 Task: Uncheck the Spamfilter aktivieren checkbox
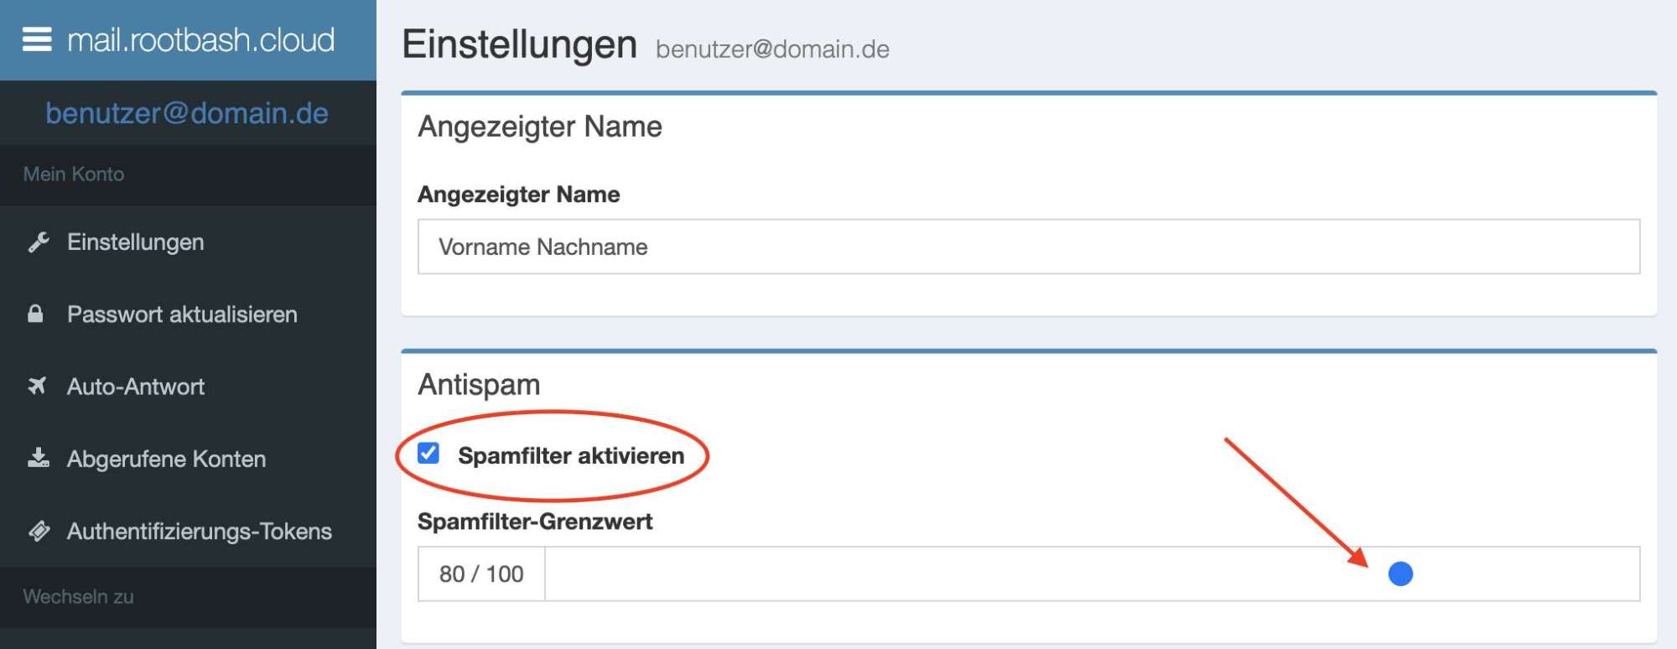point(428,454)
